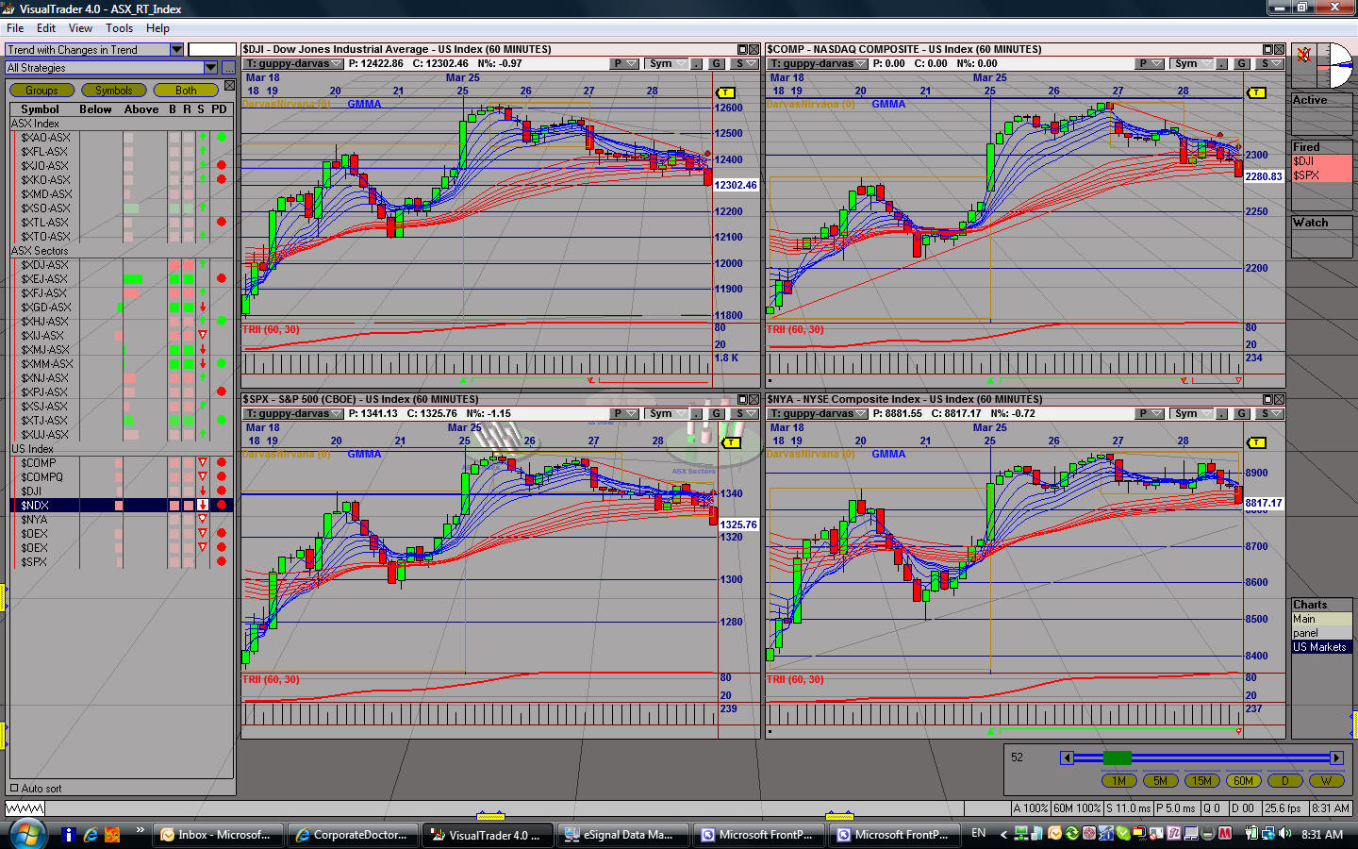Maximize the $SPX chart pane

(742, 400)
